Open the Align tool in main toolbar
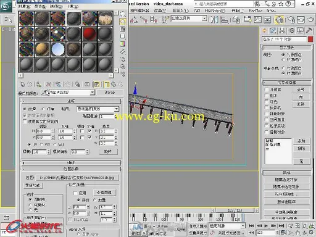 [224, 20]
